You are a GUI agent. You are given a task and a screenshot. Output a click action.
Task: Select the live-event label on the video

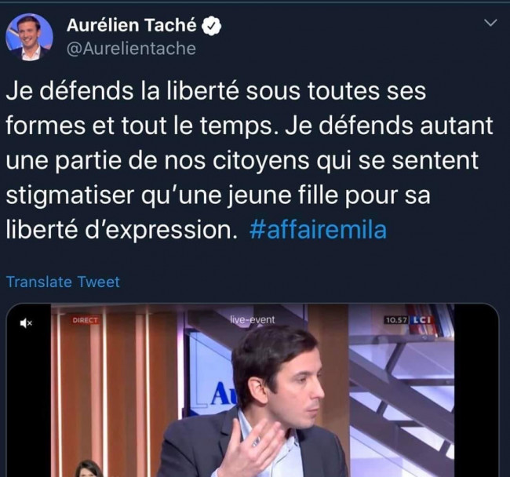[253, 320]
